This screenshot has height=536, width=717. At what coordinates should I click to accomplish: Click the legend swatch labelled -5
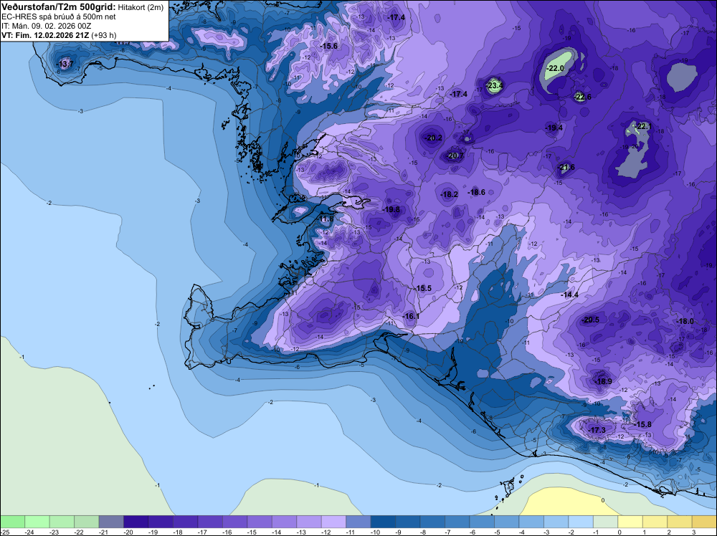[x=506, y=522]
